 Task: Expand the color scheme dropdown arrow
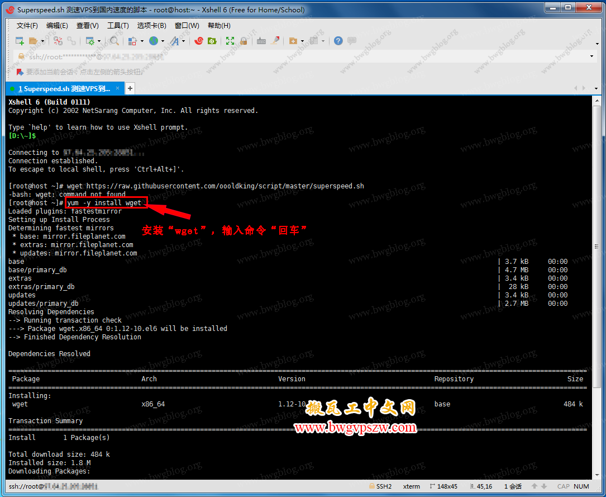coord(142,41)
